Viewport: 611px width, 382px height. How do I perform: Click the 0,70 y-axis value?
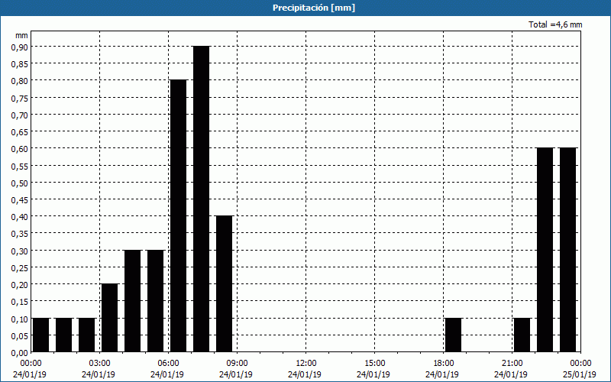click(x=20, y=115)
